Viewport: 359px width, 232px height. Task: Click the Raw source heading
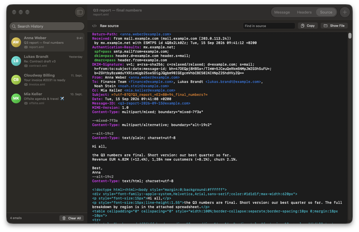(x=109, y=26)
